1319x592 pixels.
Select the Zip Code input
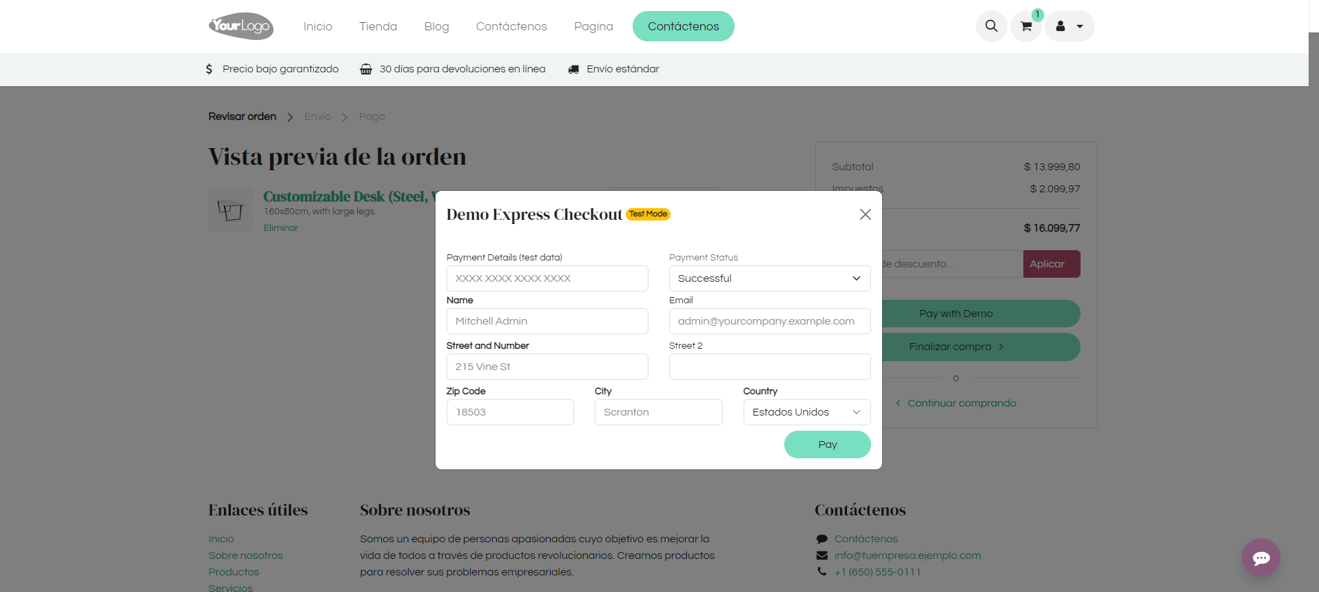510,412
